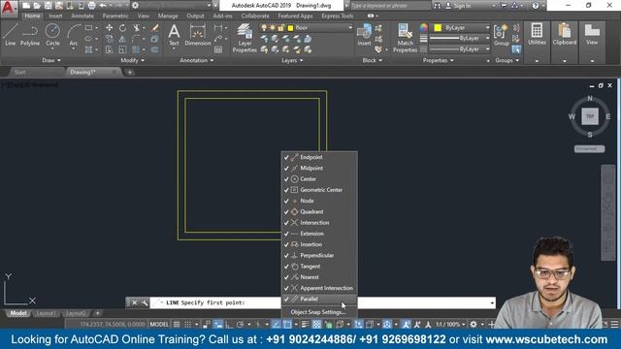Toggle Parallel object snap
The height and width of the screenshot is (349, 621).
[319, 300]
